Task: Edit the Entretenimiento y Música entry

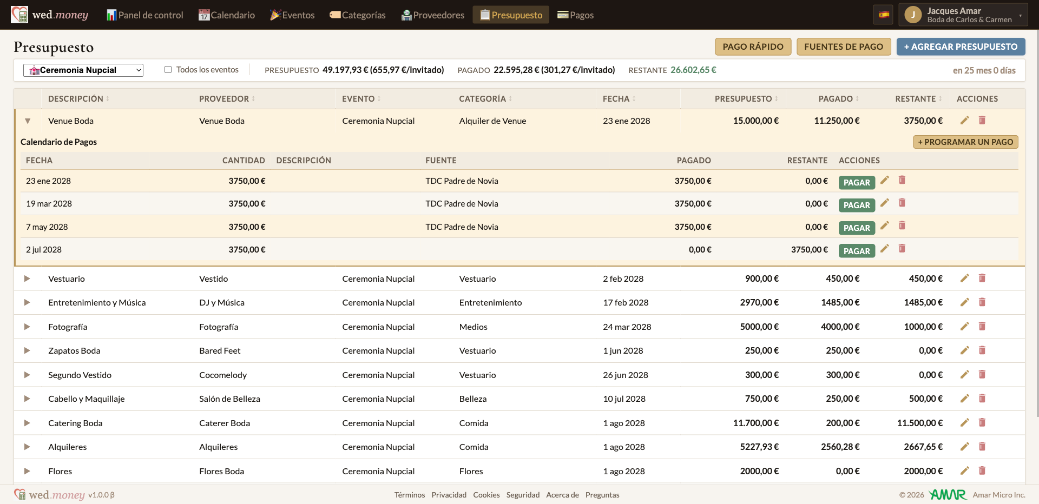Action: [964, 302]
